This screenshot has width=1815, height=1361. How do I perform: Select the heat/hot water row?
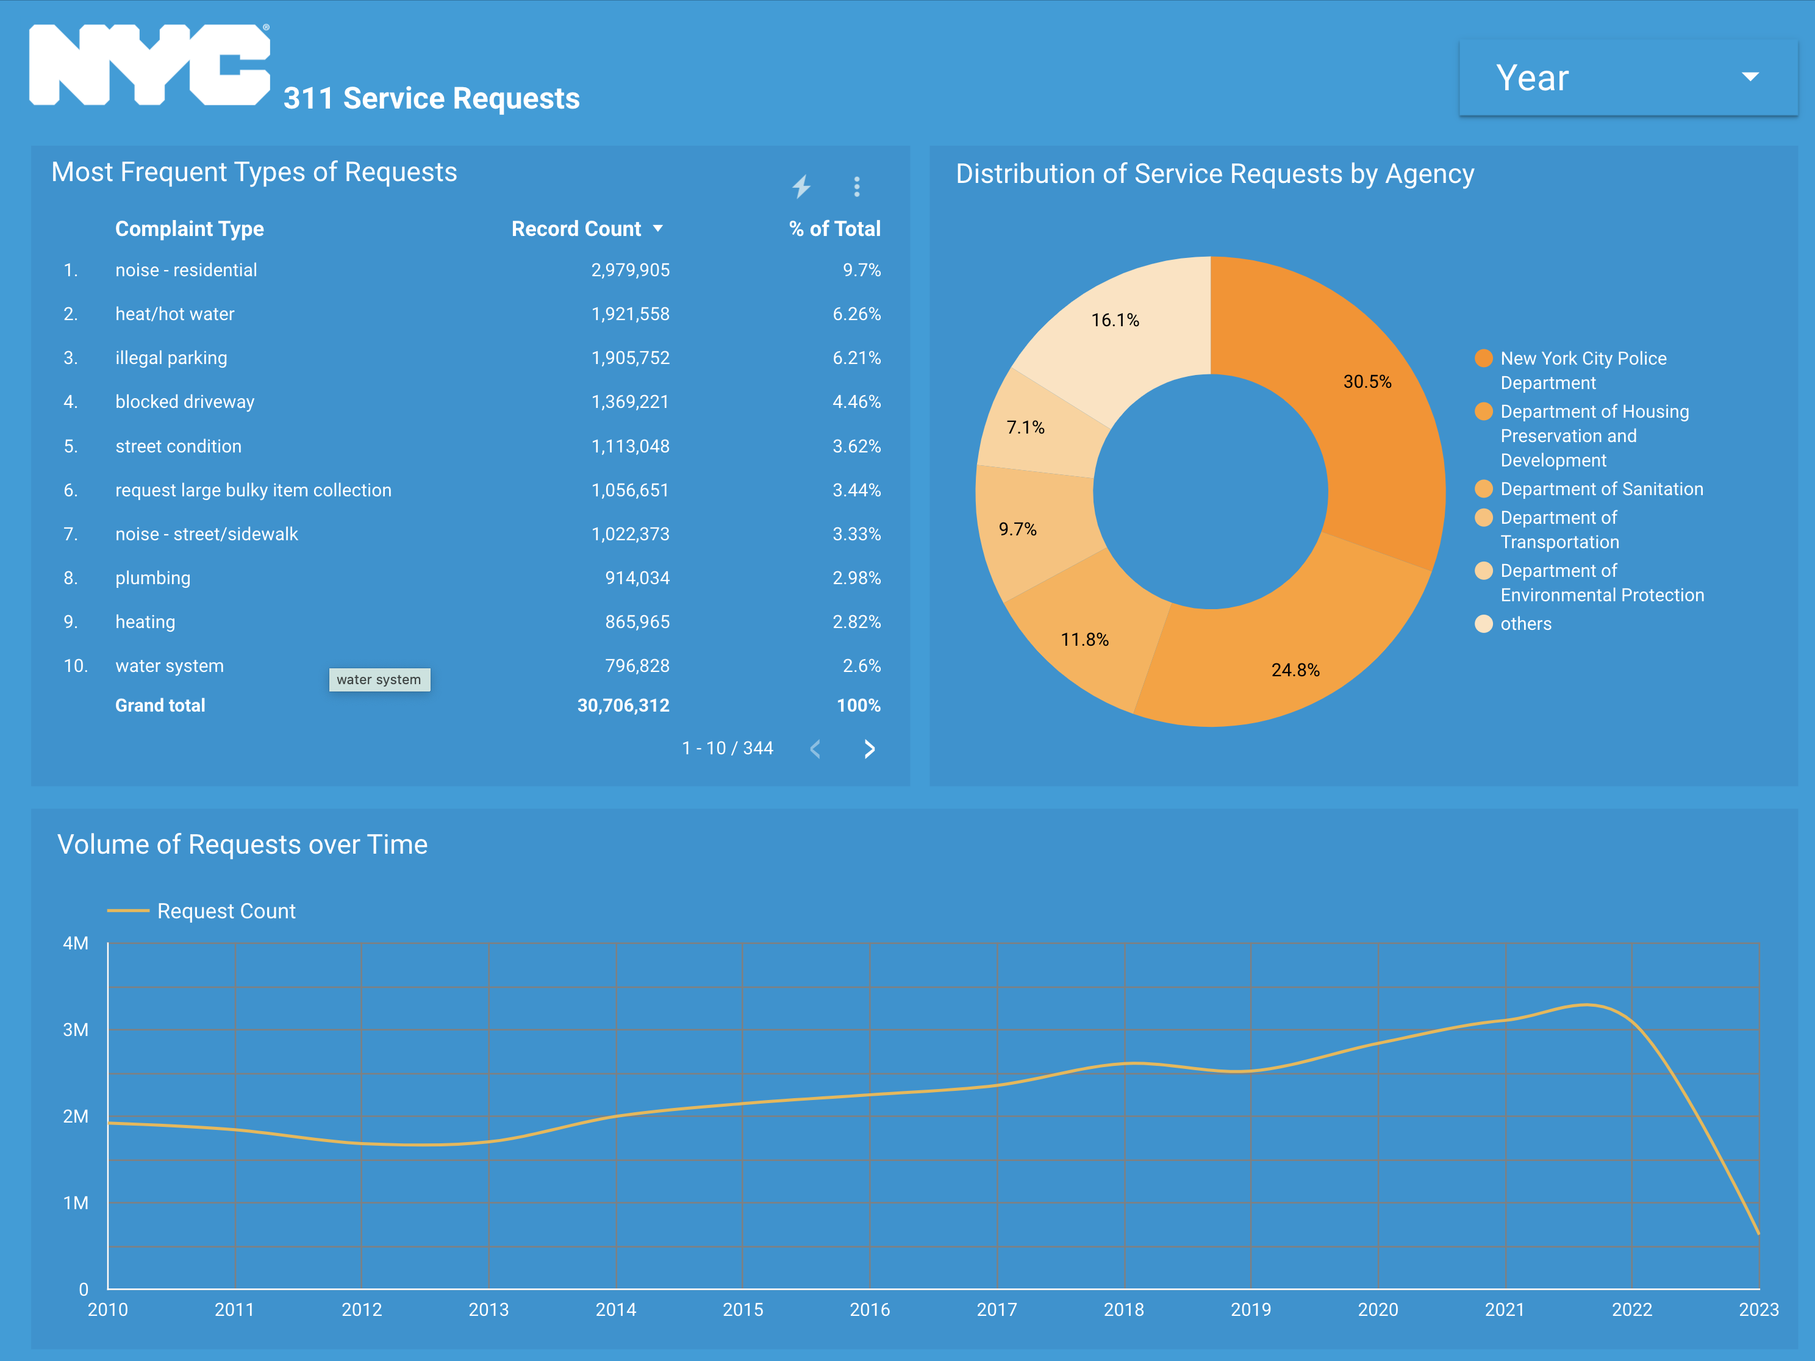click(x=472, y=314)
